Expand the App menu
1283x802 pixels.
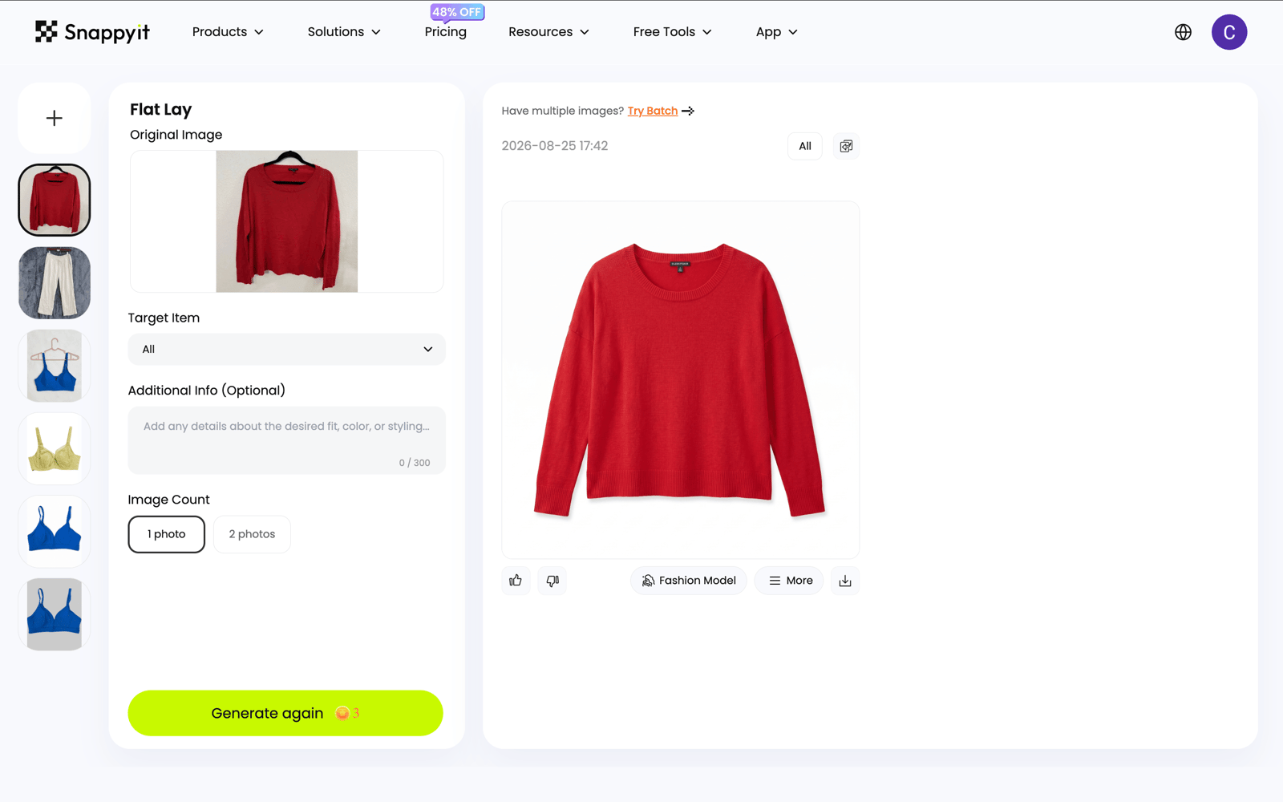[x=776, y=32]
